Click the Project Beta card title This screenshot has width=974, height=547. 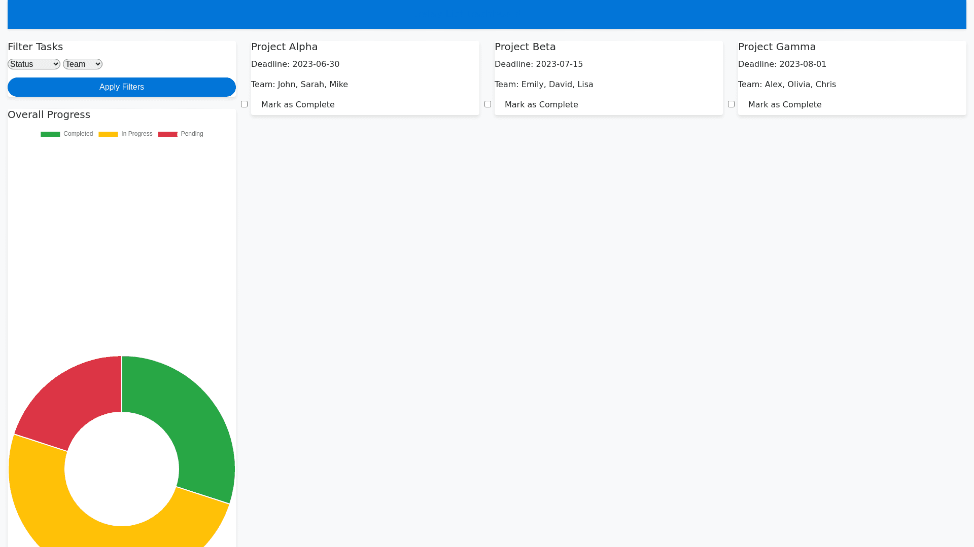click(x=525, y=47)
